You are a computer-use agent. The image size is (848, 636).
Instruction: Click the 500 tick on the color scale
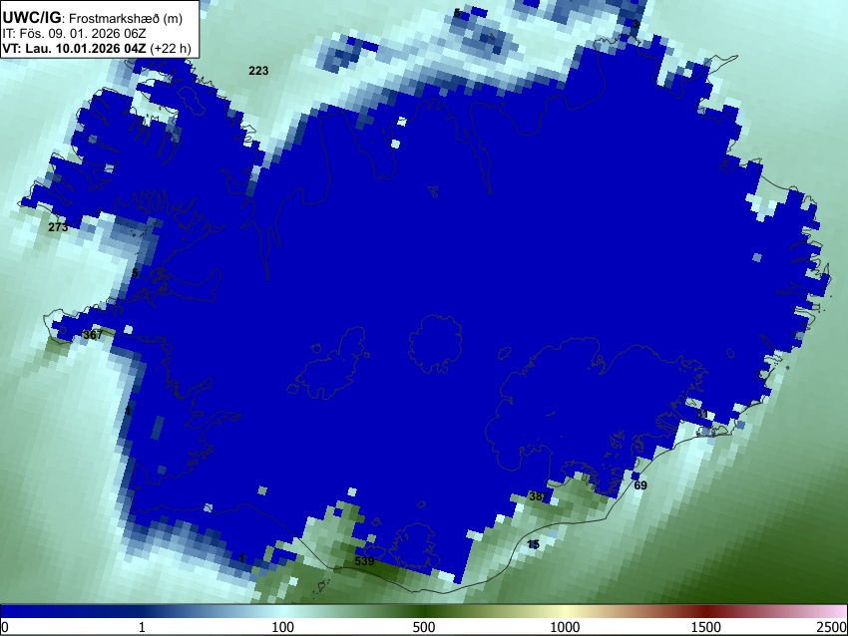pos(423,627)
